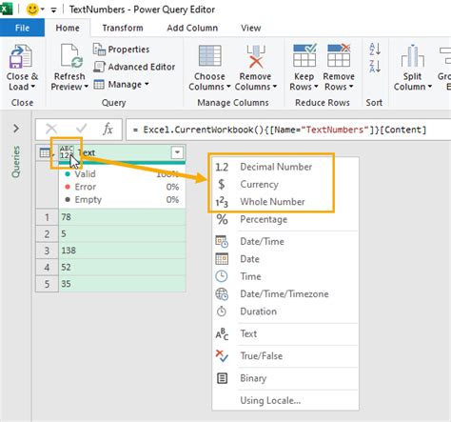This screenshot has height=422, width=451.
Task: Open the Add Column ribbon tab
Action: [x=192, y=28]
